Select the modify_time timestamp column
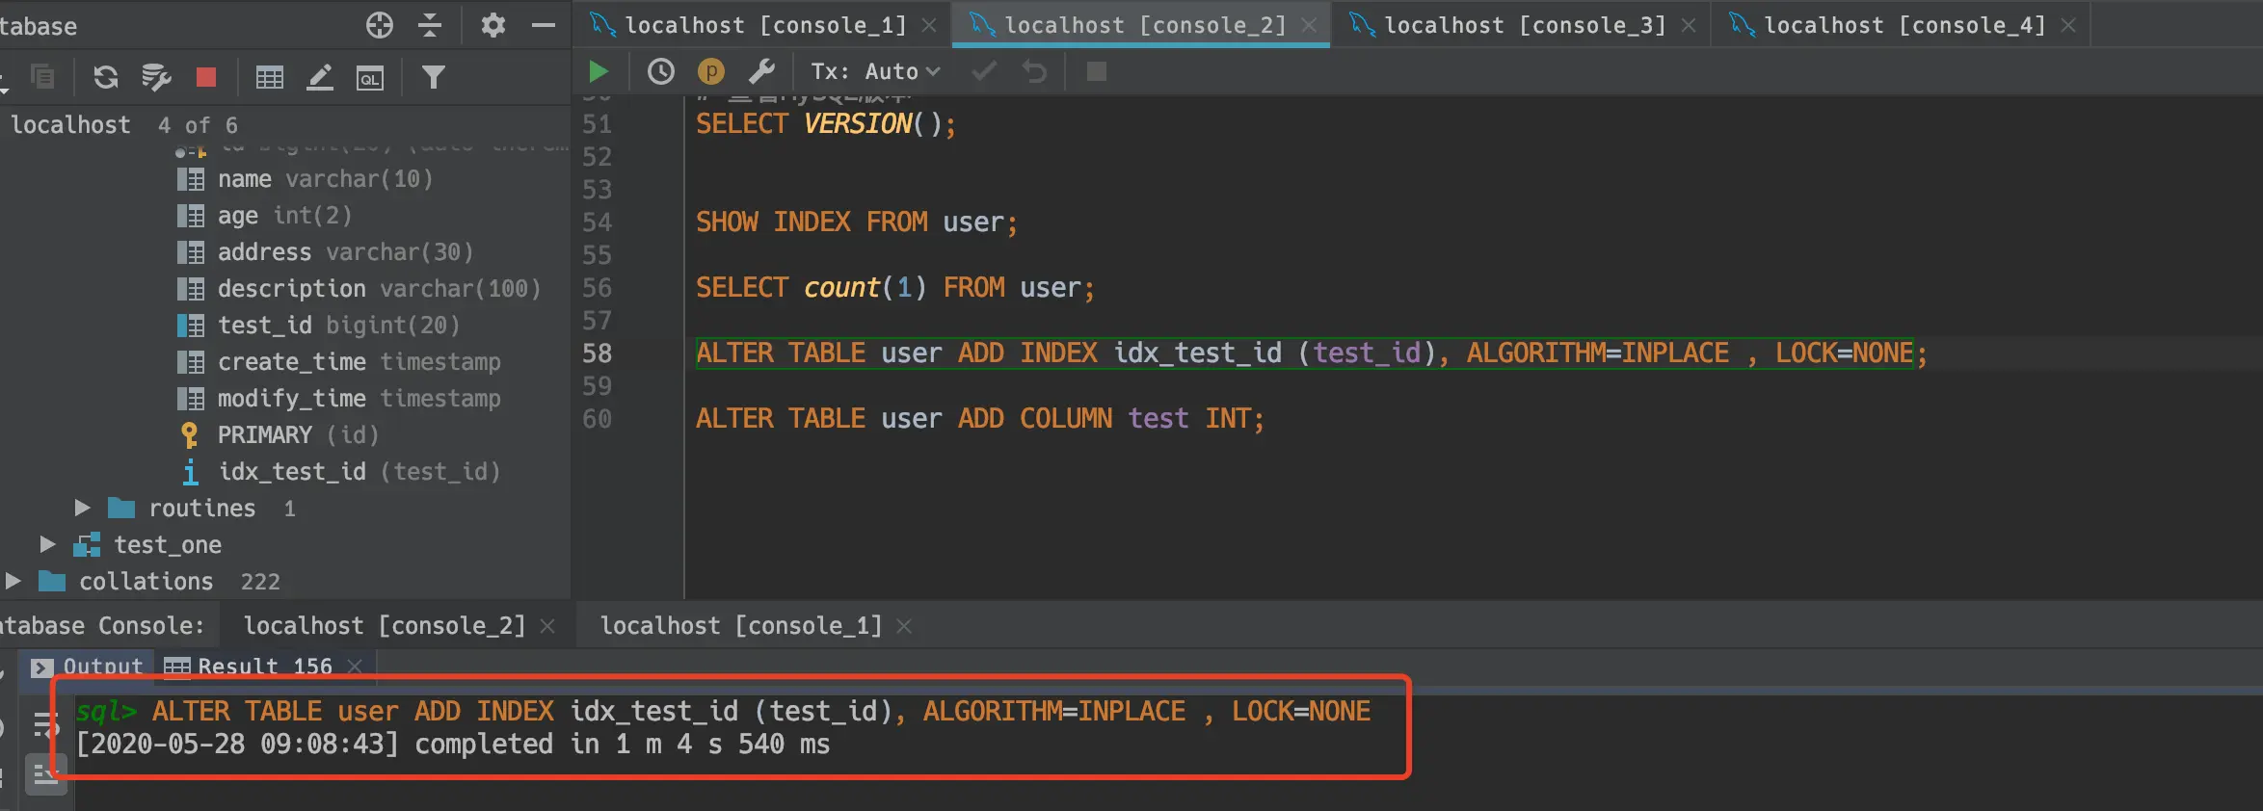The image size is (2263, 811). (339, 399)
